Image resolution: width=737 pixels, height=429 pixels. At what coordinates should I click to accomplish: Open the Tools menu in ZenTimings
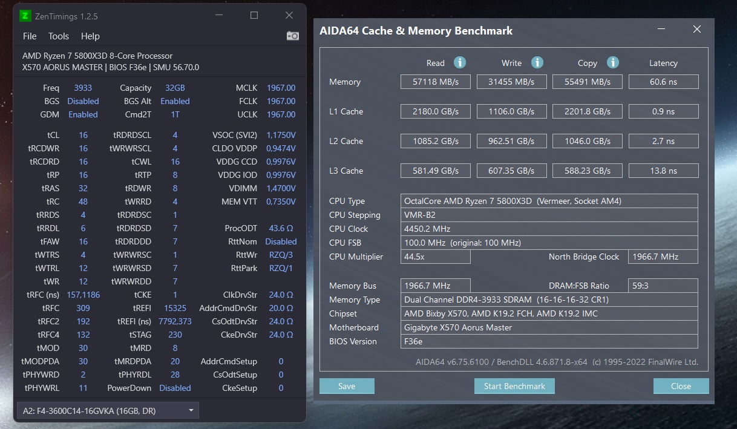pos(59,36)
